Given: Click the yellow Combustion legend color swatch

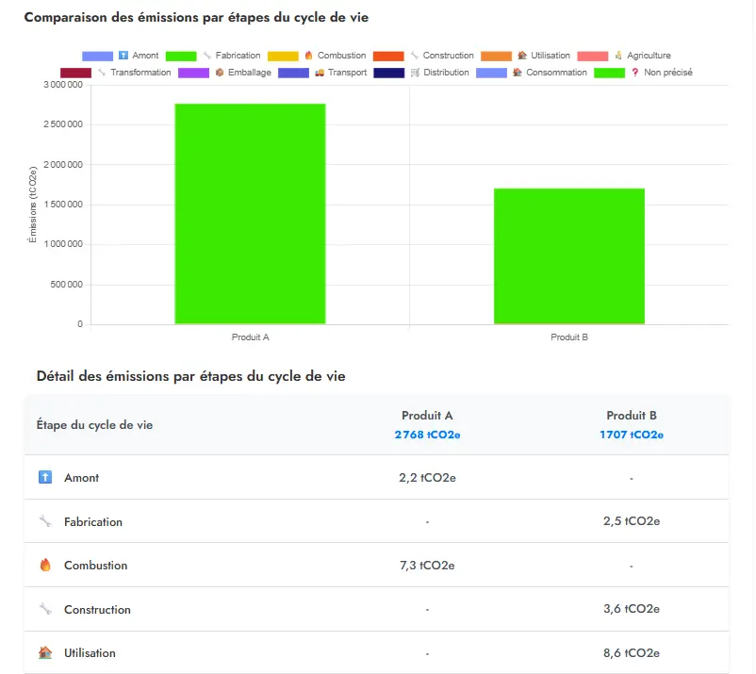Looking at the screenshot, I should point(283,56).
